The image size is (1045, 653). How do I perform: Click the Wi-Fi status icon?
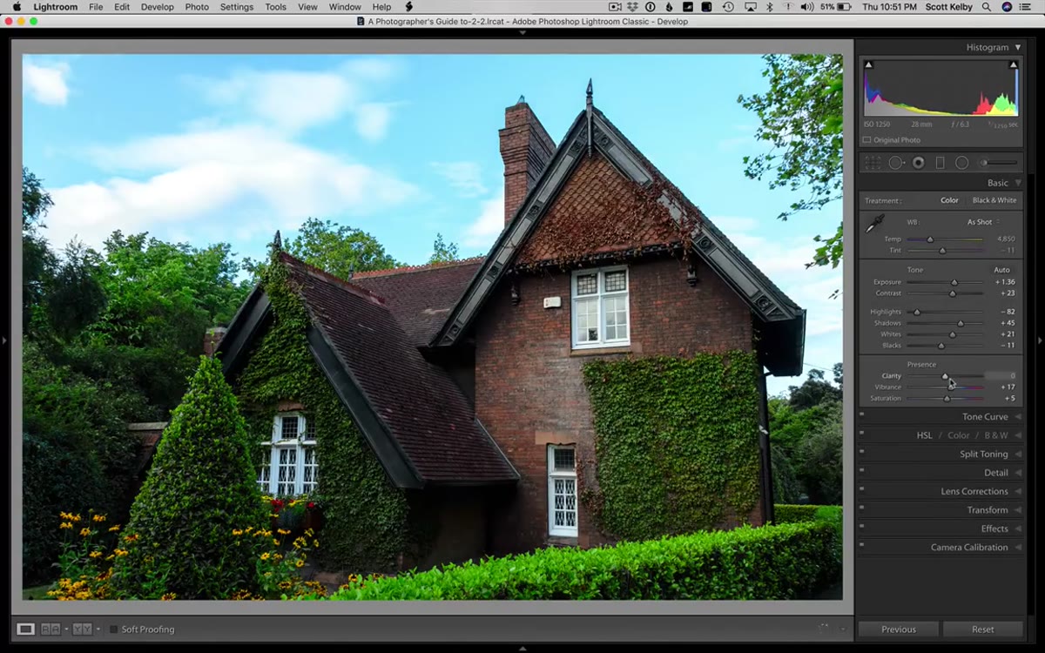click(x=787, y=7)
